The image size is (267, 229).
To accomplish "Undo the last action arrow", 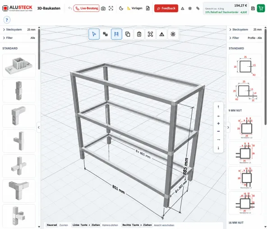I will (x=70, y=8).
